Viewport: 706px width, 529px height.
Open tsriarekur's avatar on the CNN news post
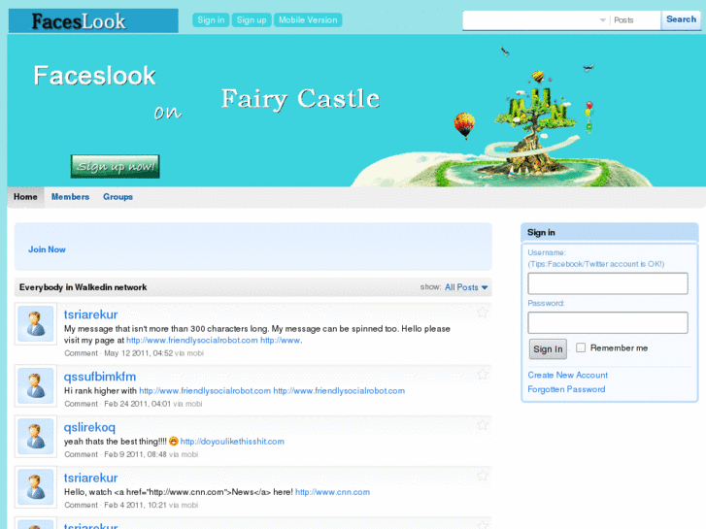36,487
